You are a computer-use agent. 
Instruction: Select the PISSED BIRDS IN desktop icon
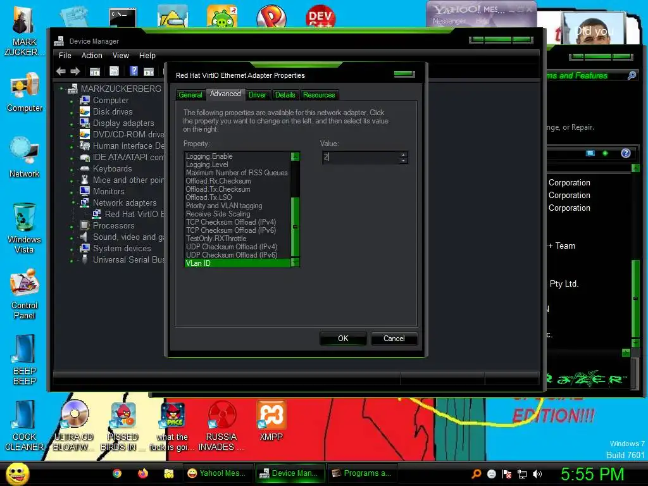[x=123, y=426]
